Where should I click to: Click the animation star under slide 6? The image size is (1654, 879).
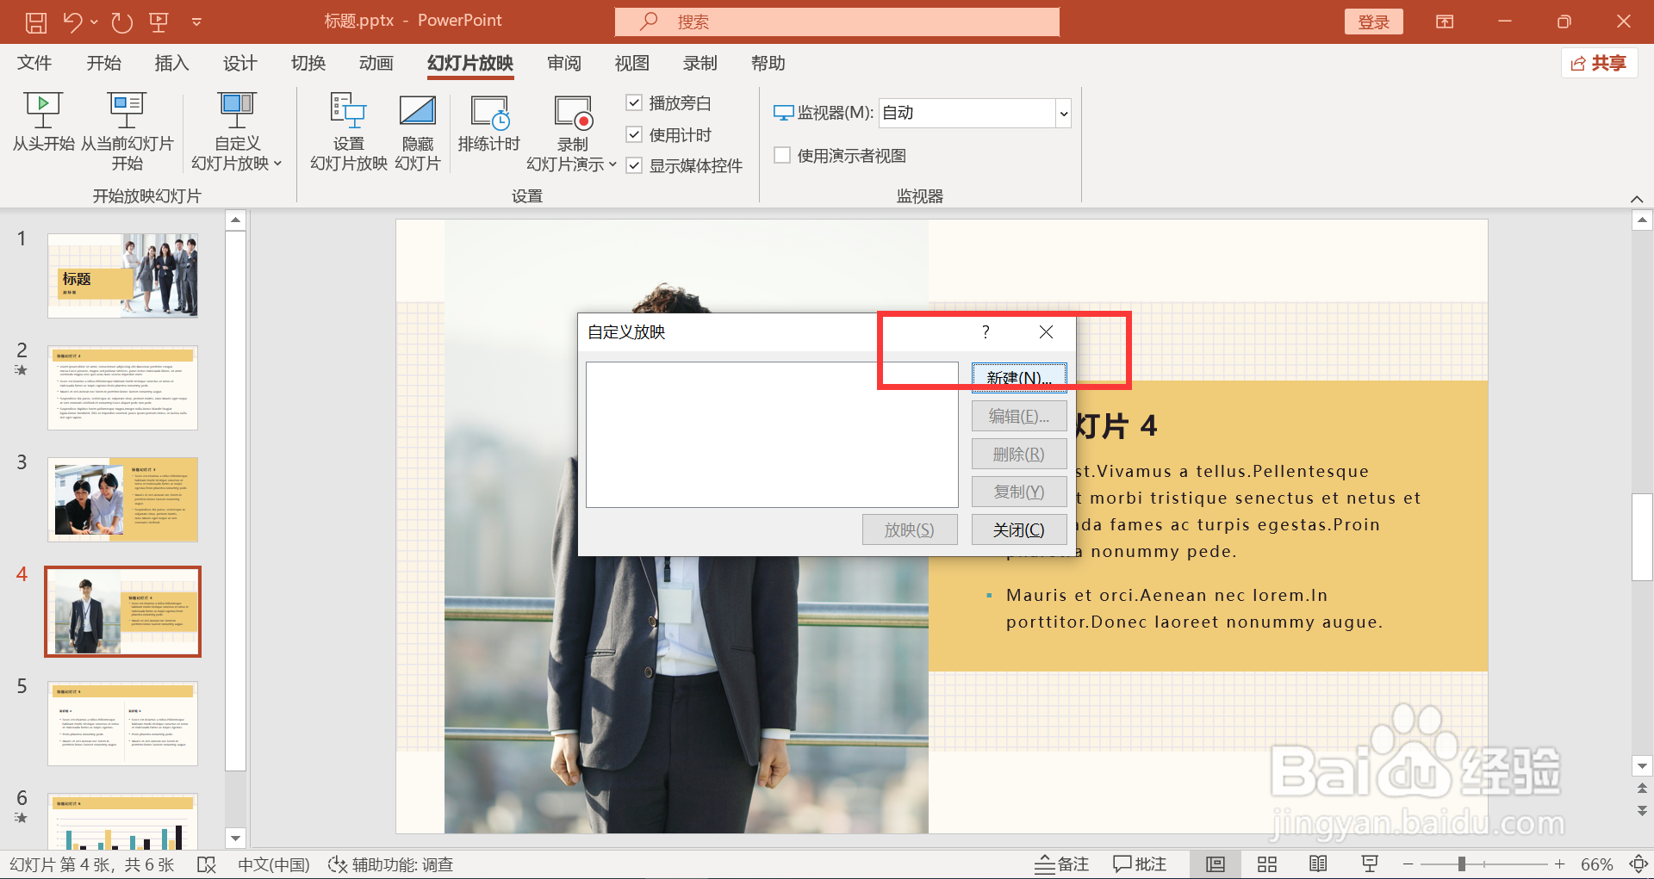(x=22, y=818)
